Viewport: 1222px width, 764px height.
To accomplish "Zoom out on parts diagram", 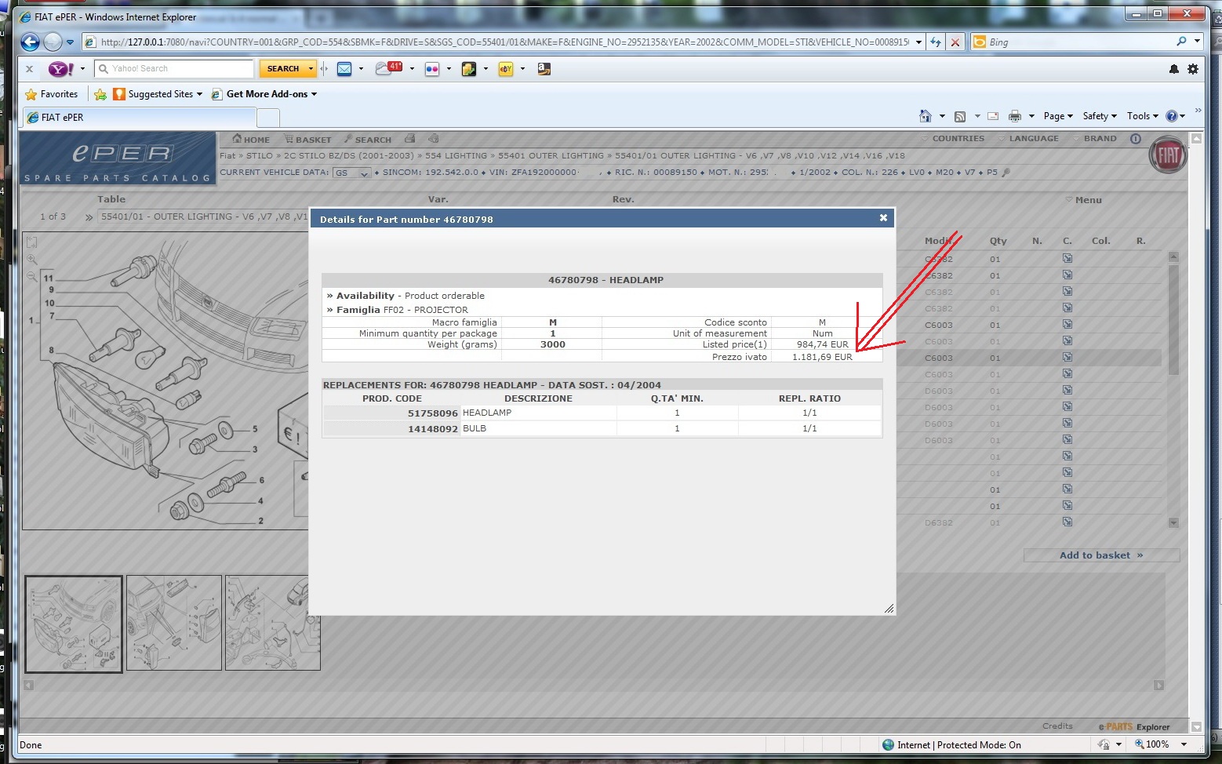I will tap(32, 276).
